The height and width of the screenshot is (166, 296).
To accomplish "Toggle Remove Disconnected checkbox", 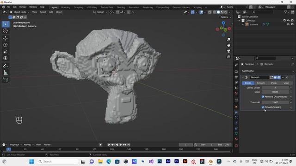I will point(263,97).
